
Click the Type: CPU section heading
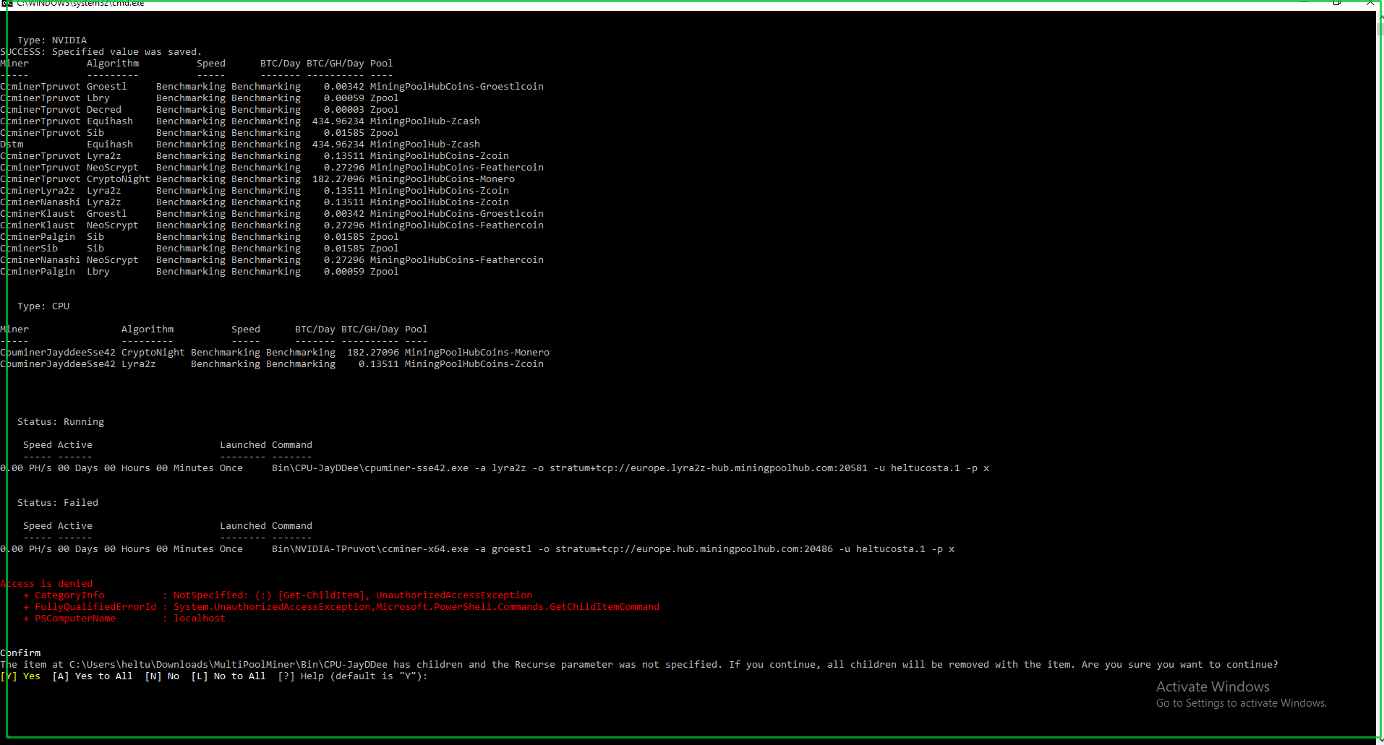[x=43, y=306]
